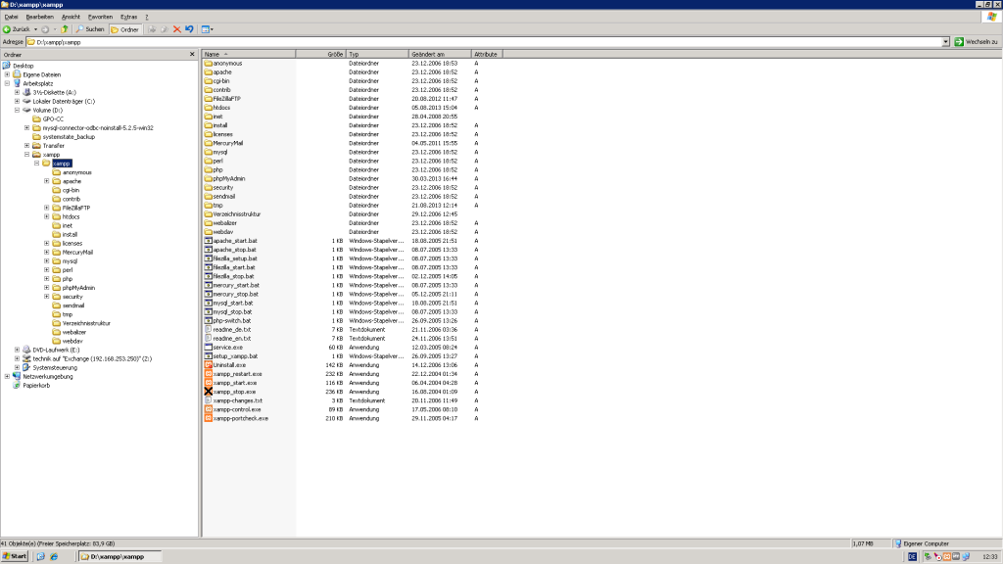Open the Favoriten menu
Image resolution: width=1003 pixels, height=564 pixels.
pos(100,17)
